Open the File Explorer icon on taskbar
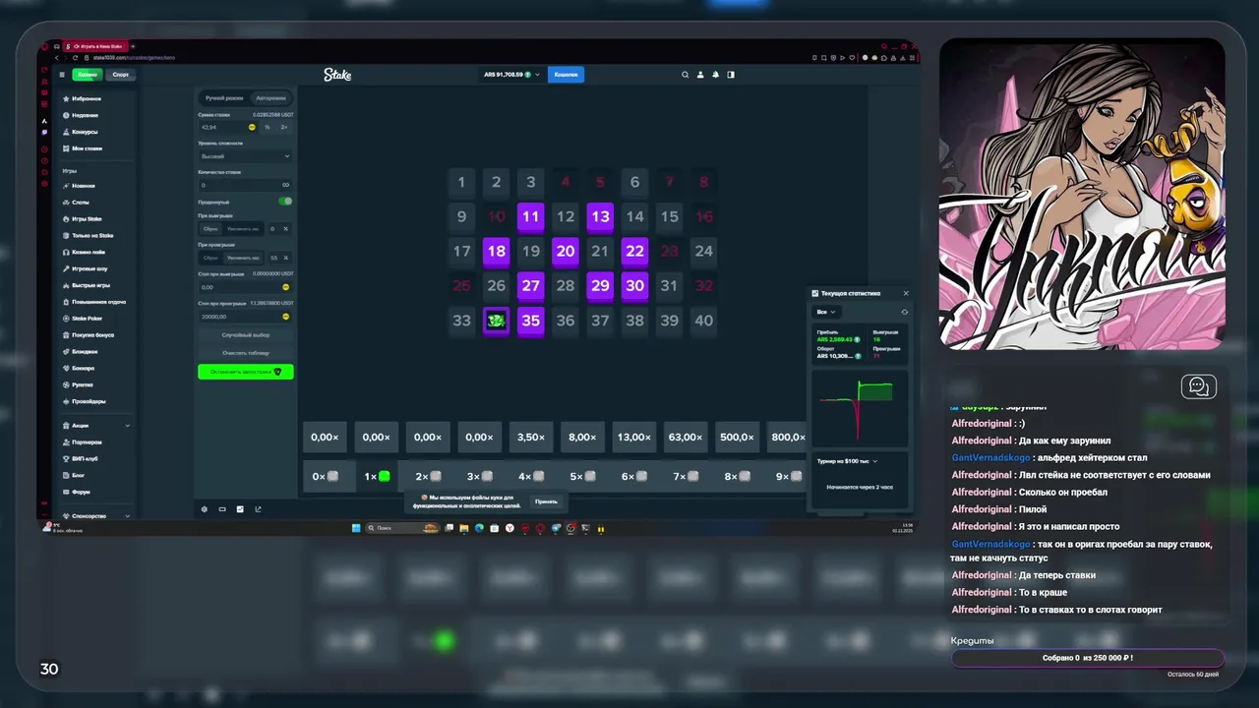The height and width of the screenshot is (708, 1259). [x=464, y=528]
